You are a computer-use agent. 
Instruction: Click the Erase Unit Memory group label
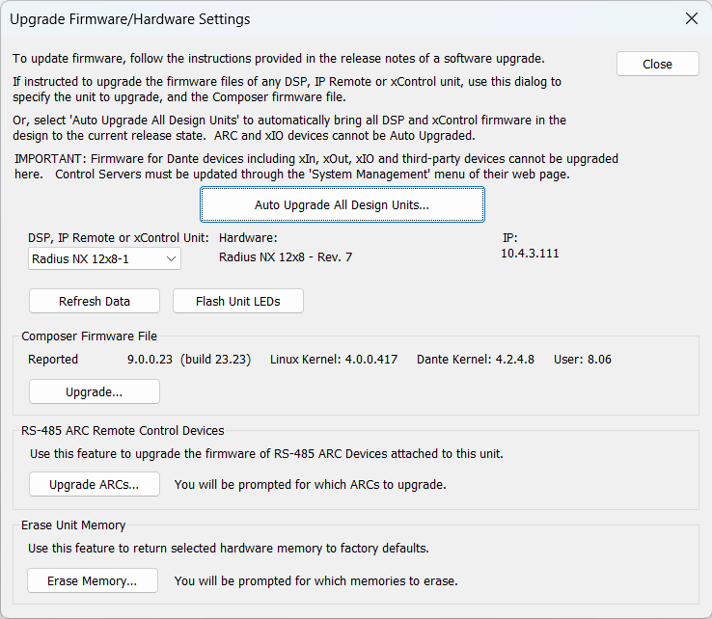[x=73, y=525]
